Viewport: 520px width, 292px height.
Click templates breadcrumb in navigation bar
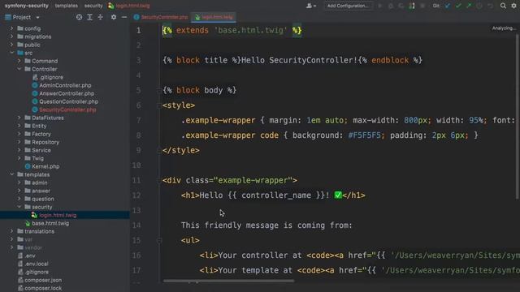tap(67, 6)
